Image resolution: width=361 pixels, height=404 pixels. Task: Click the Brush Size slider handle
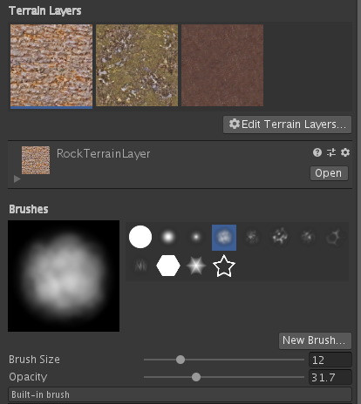click(180, 360)
